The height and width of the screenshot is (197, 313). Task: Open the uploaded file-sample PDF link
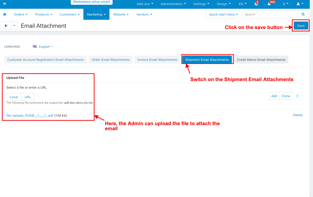point(30,115)
